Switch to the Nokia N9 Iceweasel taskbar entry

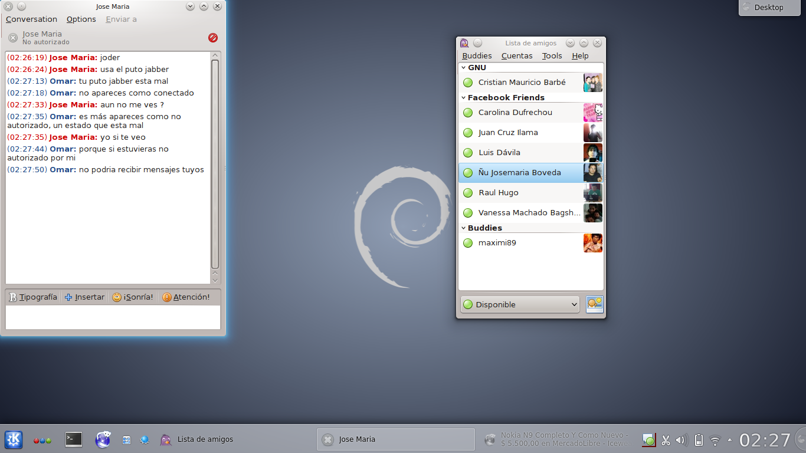(x=558, y=439)
